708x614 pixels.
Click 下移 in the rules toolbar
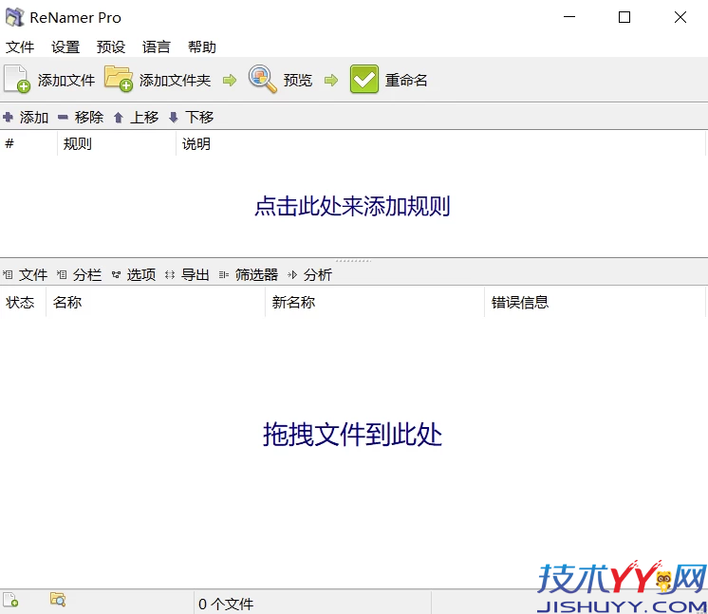[199, 118]
